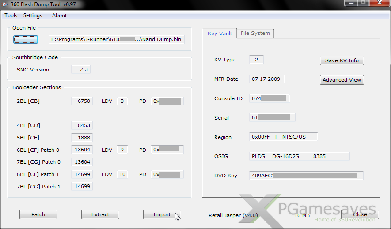The height and width of the screenshot is (229, 391).
Task: Open the Tools menu
Action: pyautogui.click(x=11, y=15)
